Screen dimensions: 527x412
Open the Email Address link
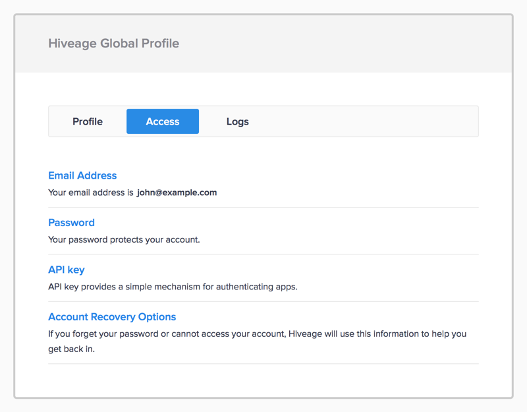[82, 175]
